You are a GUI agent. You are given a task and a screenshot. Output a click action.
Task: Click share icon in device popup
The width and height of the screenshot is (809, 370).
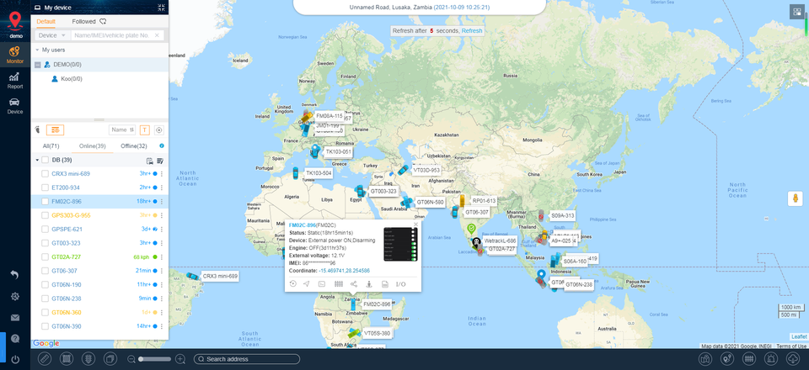click(353, 283)
